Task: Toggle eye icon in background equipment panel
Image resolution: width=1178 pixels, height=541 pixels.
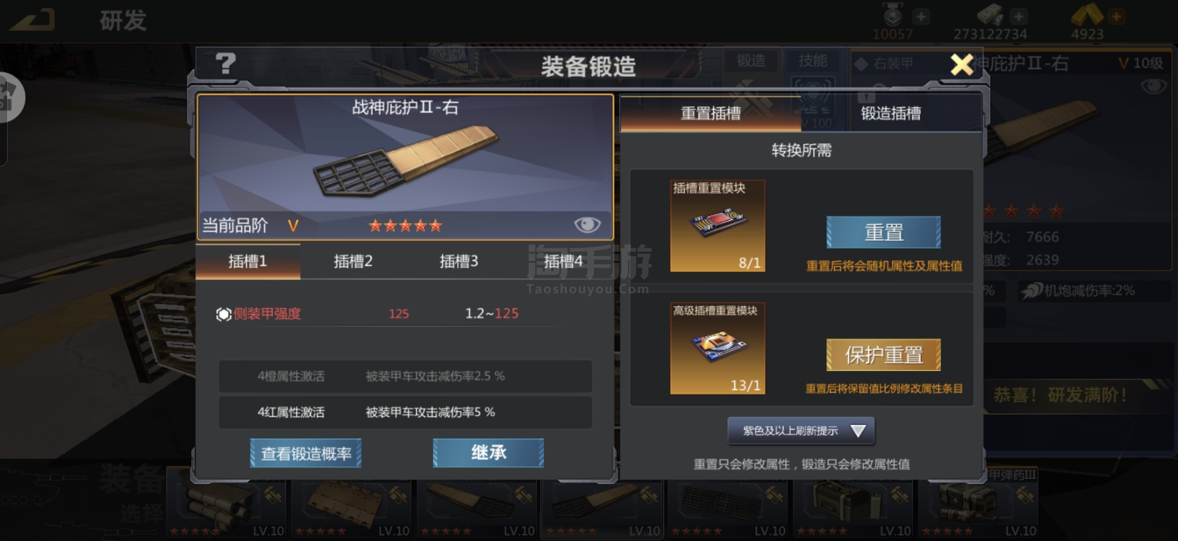Action: 1153,86
